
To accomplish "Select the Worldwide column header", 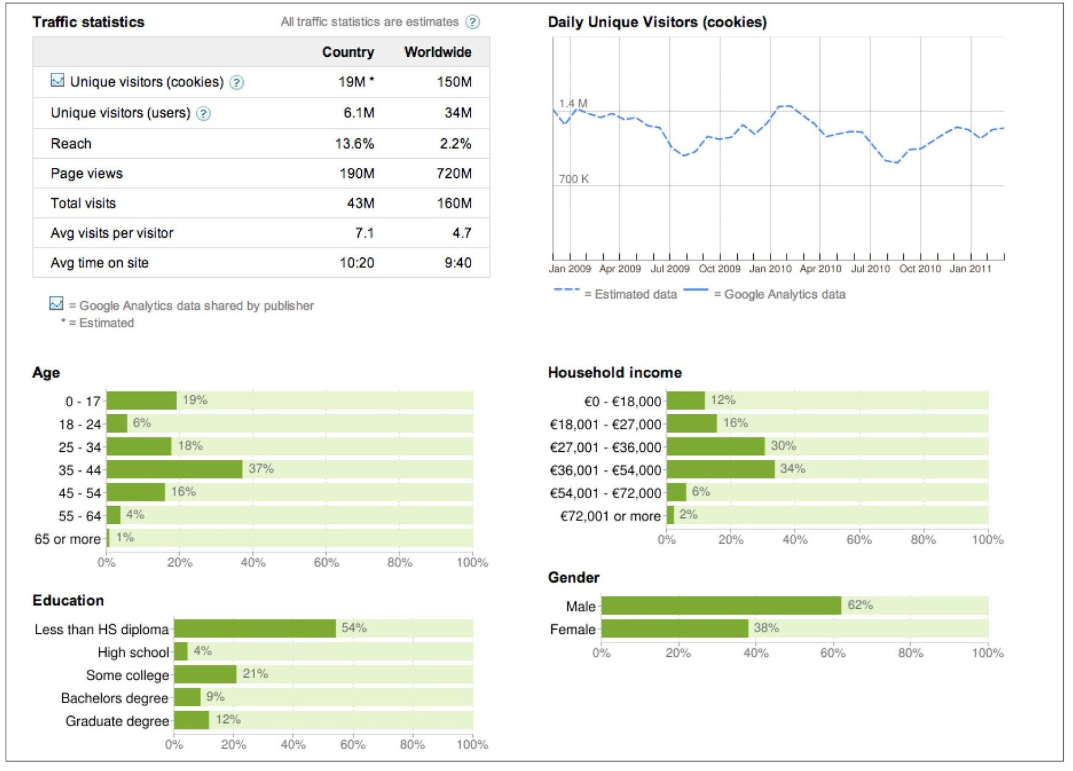I will pyautogui.click(x=438, y=52).
